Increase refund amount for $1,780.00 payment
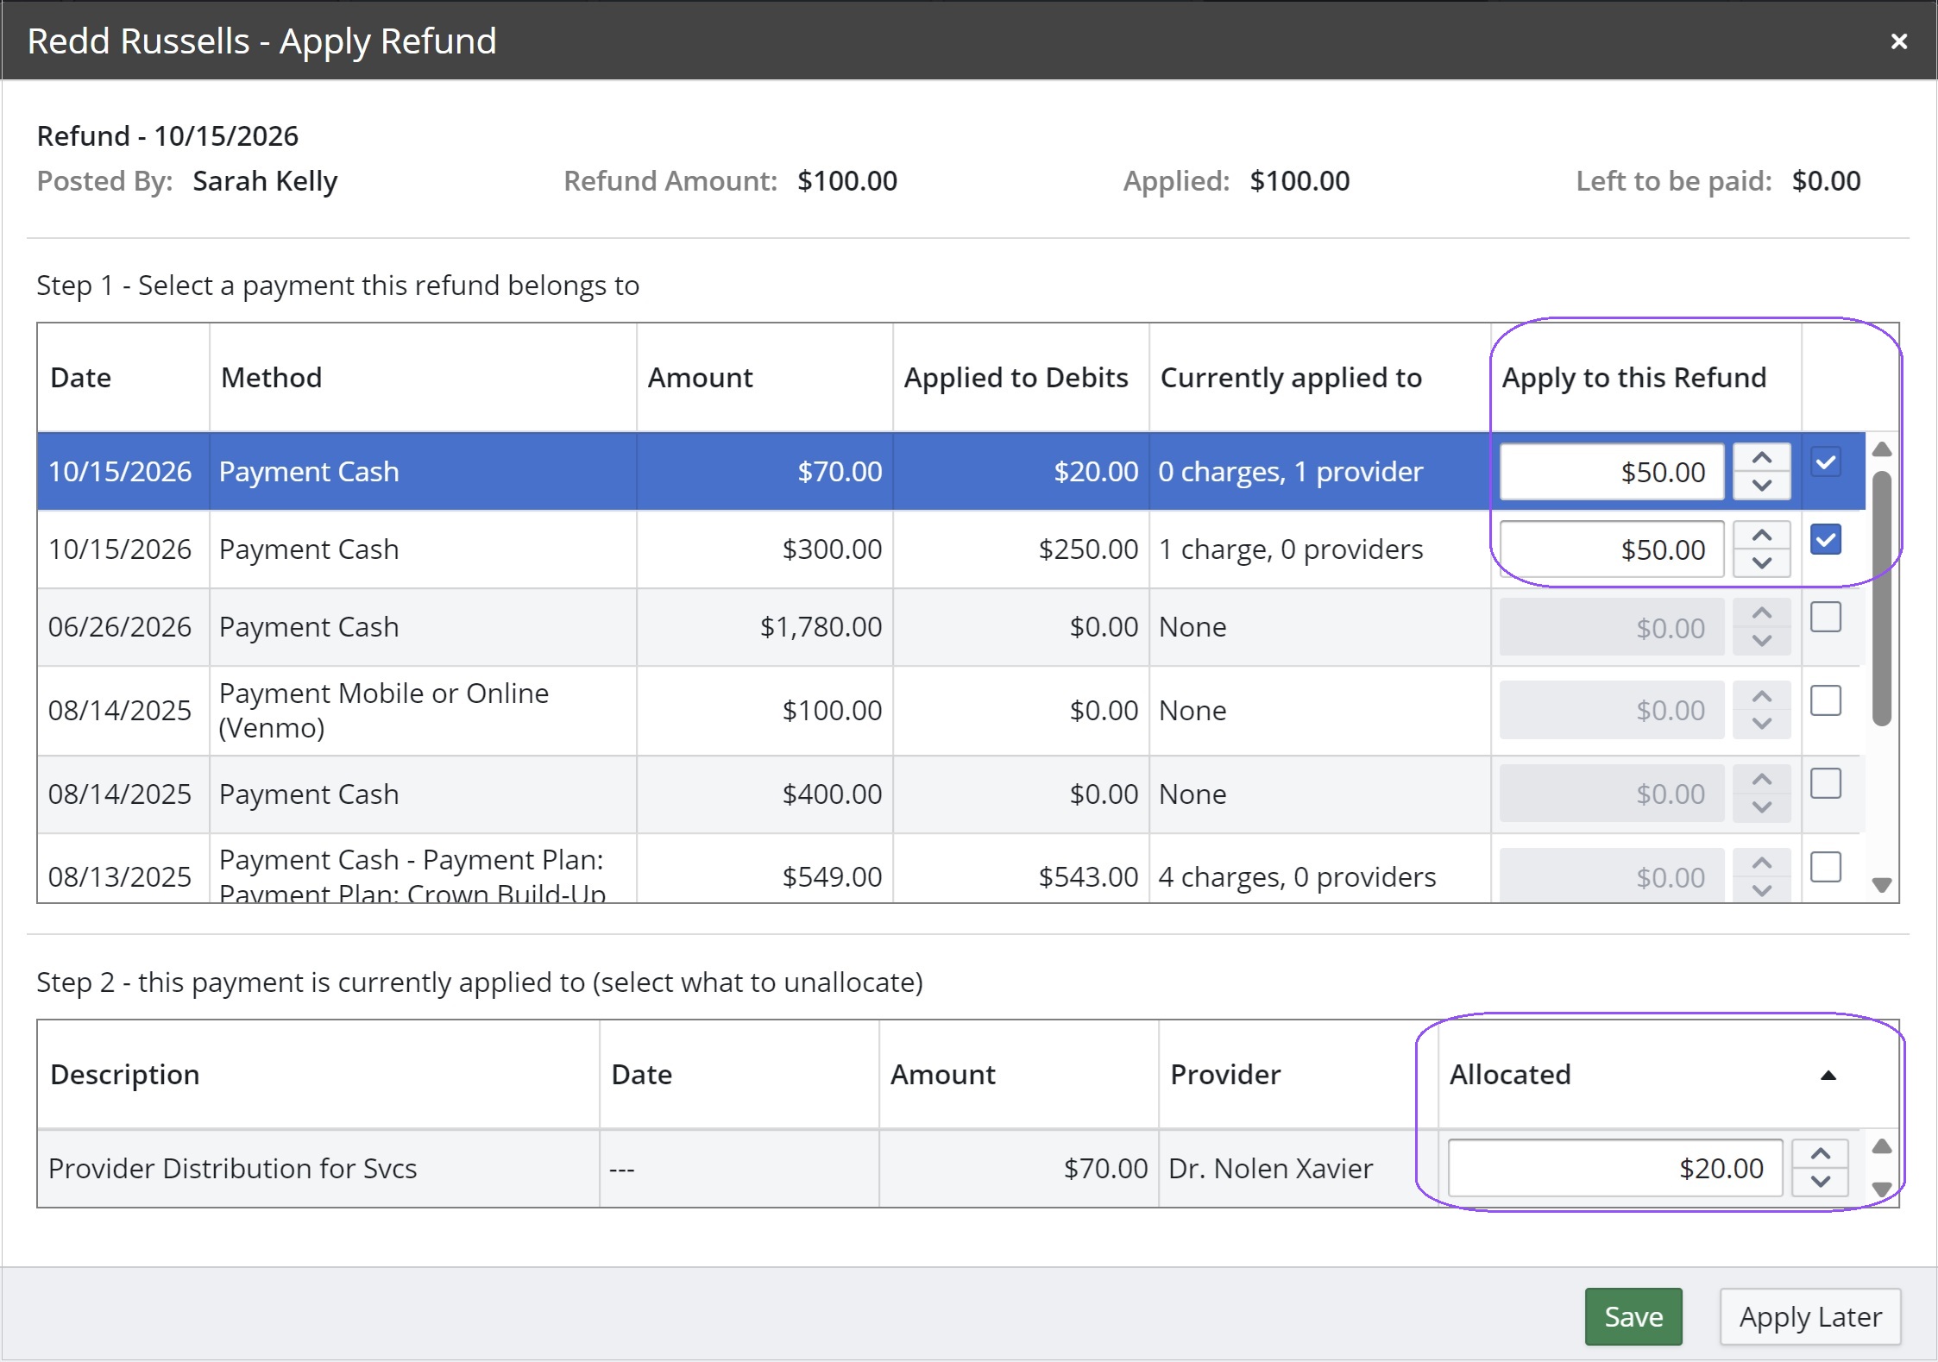The image size is (1938, 1362). (x=1762, y=613)
